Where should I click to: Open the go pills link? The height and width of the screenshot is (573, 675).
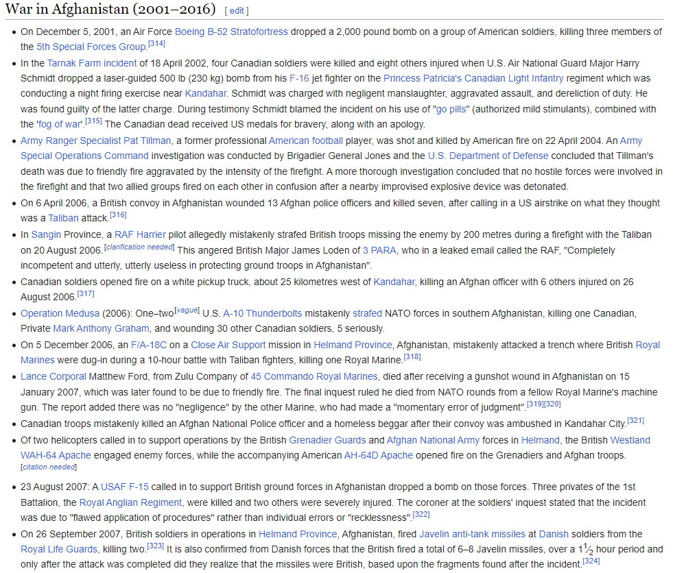coord(451,109)
